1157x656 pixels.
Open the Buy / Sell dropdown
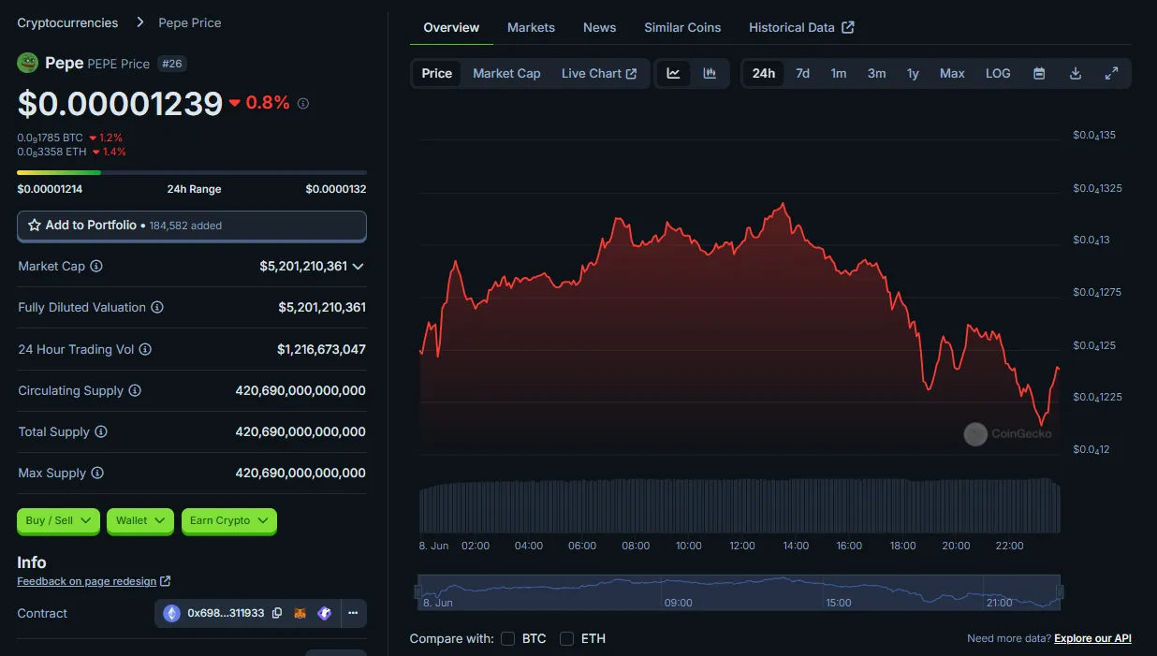(58, 520)
